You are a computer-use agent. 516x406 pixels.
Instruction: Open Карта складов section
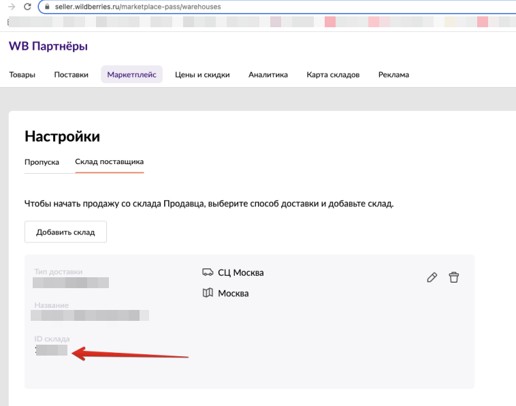[333, 75]
